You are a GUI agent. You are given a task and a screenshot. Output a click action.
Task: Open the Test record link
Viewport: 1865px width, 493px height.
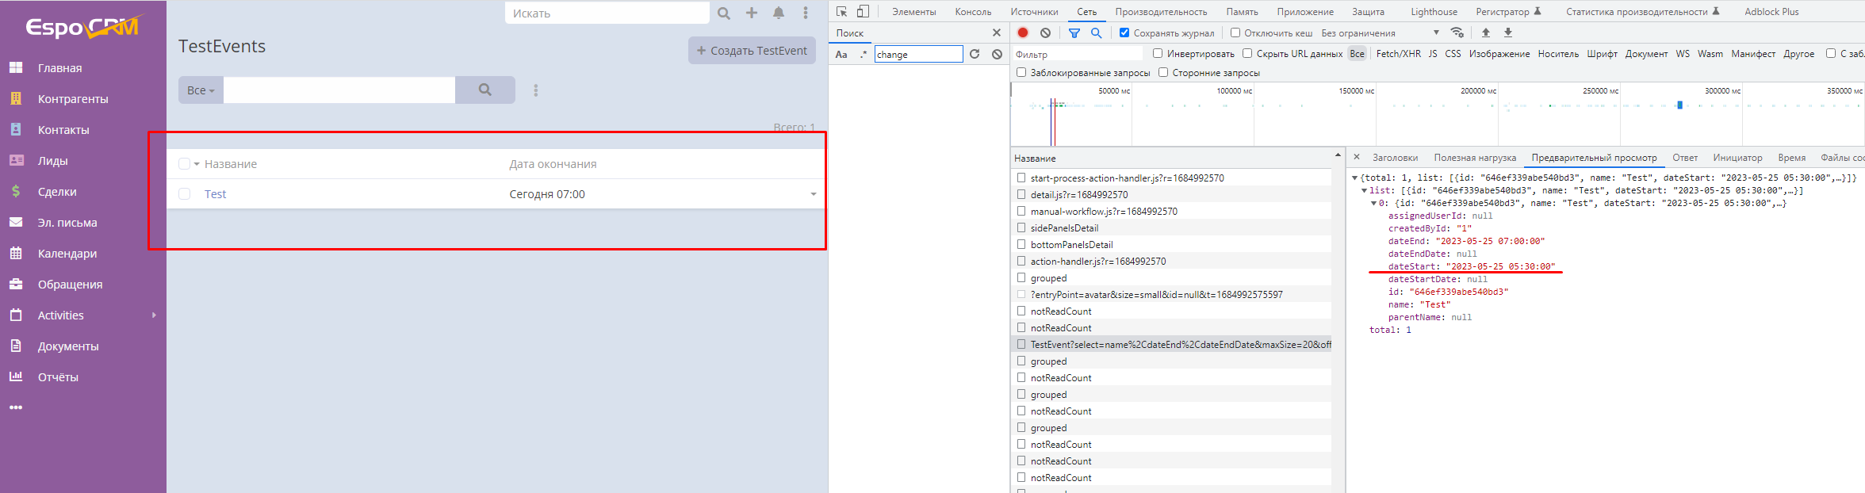point(215,194)
